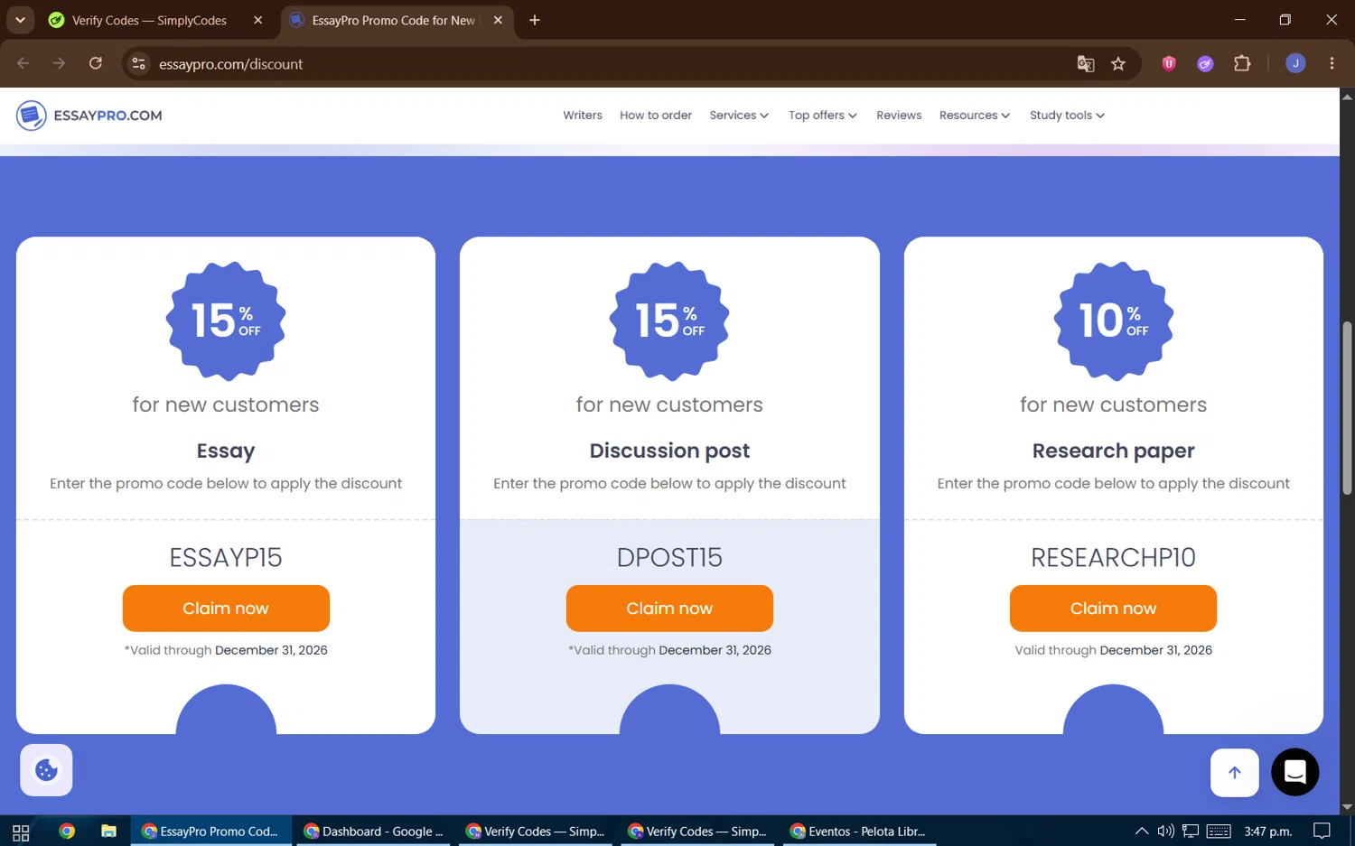Open File Explorer from the taskbar
This screenshot has height=846, width=1355.
[x=108, y=832]
